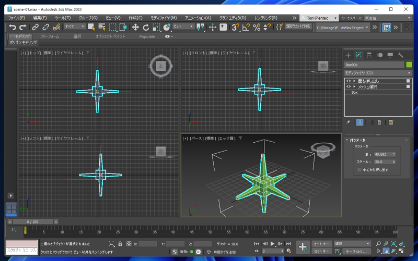Open the 選択 key filter dropdown

[352, 243]
